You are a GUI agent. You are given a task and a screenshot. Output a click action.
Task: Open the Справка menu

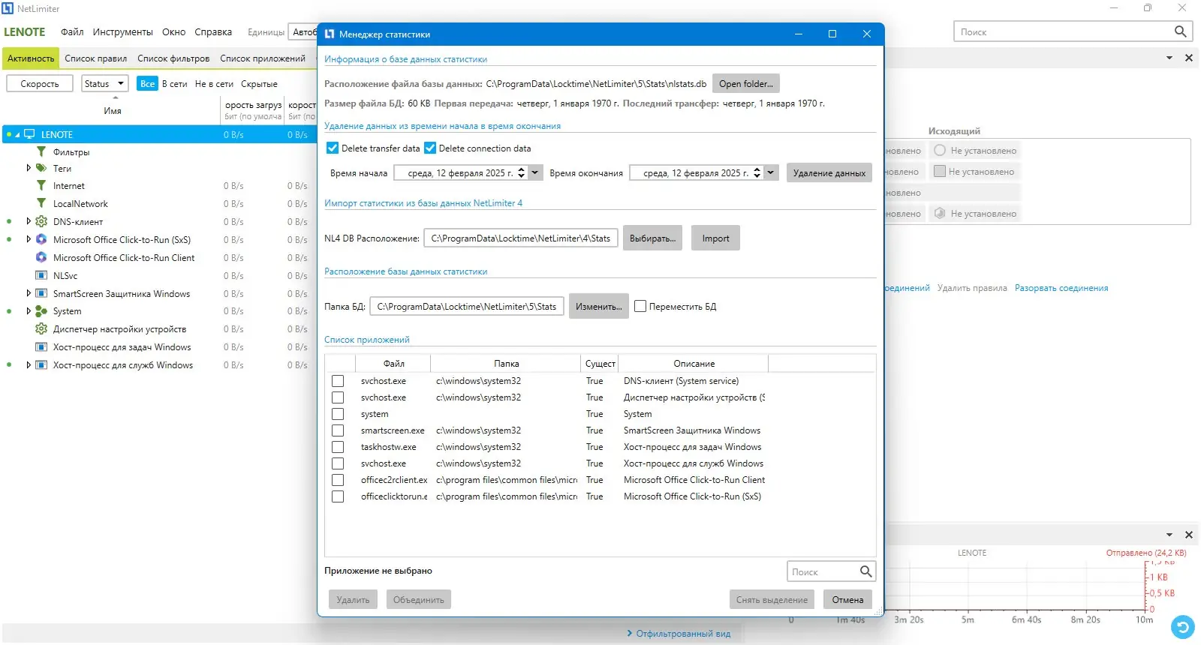coord(213,31)
